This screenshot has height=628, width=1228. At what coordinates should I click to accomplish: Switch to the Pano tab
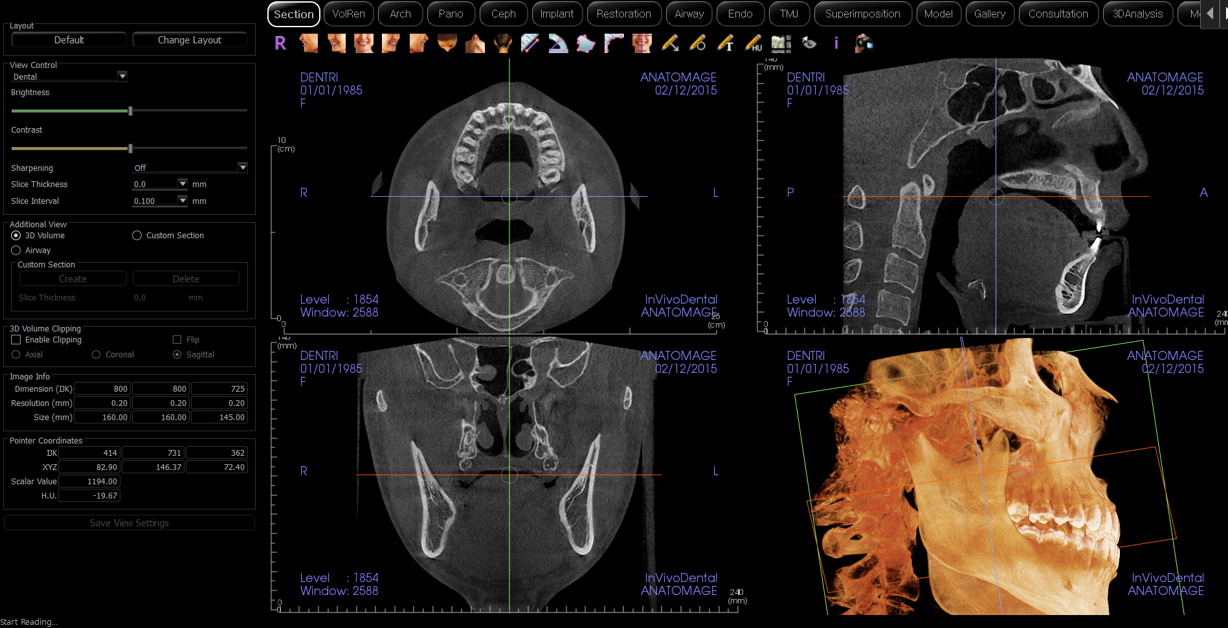[451, 14]
